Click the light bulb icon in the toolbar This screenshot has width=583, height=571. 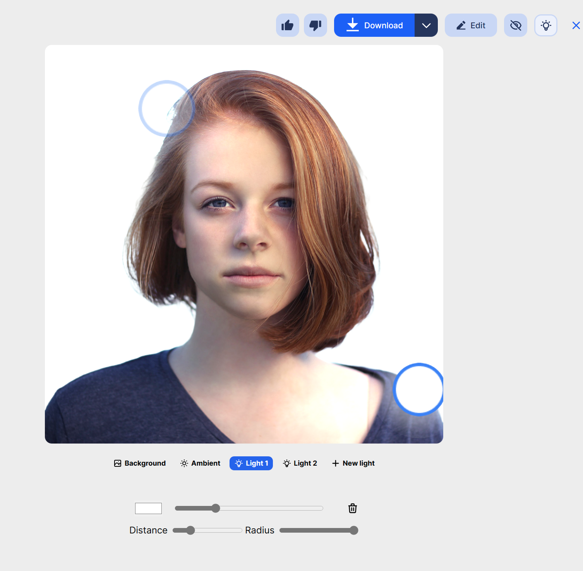coord(546,25)
